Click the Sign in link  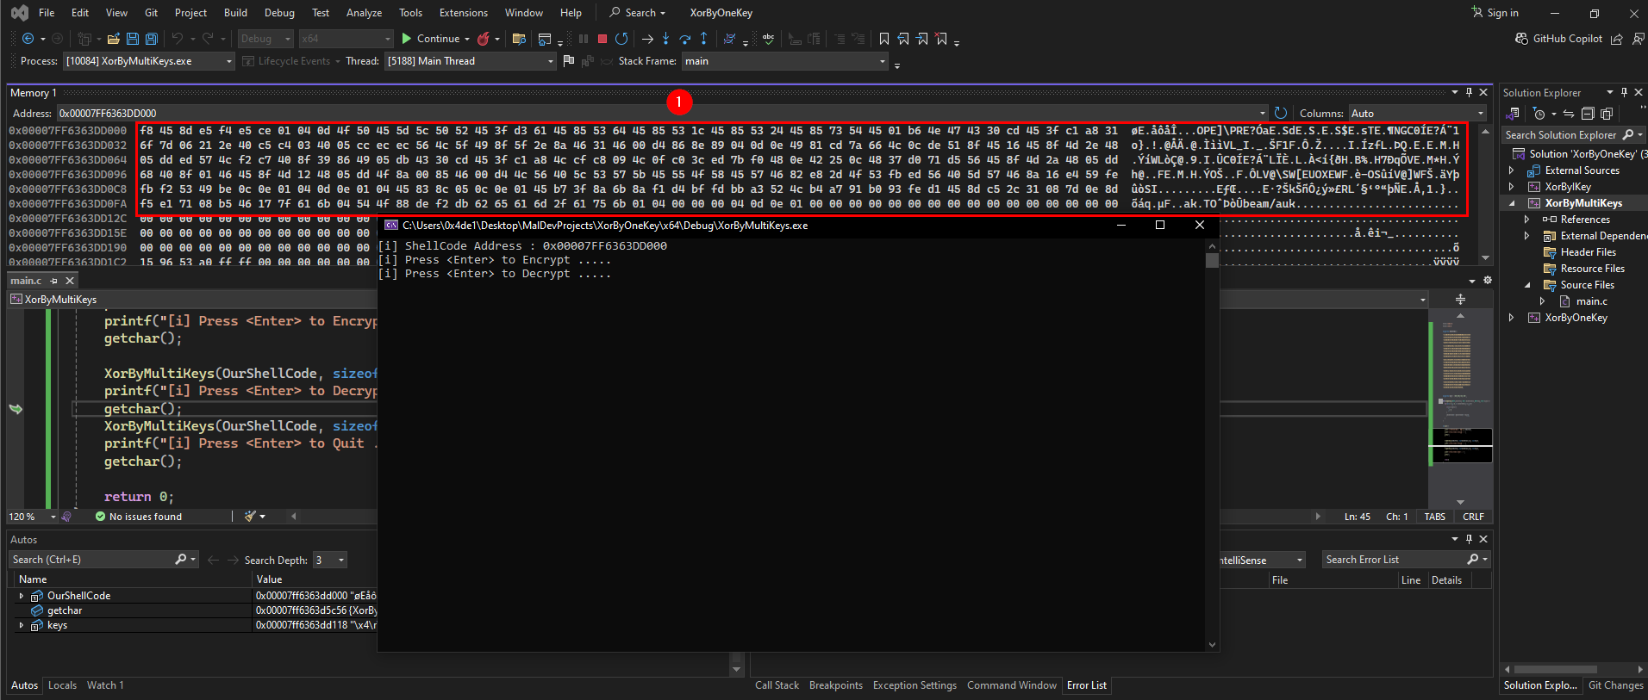click(1495, 13)
